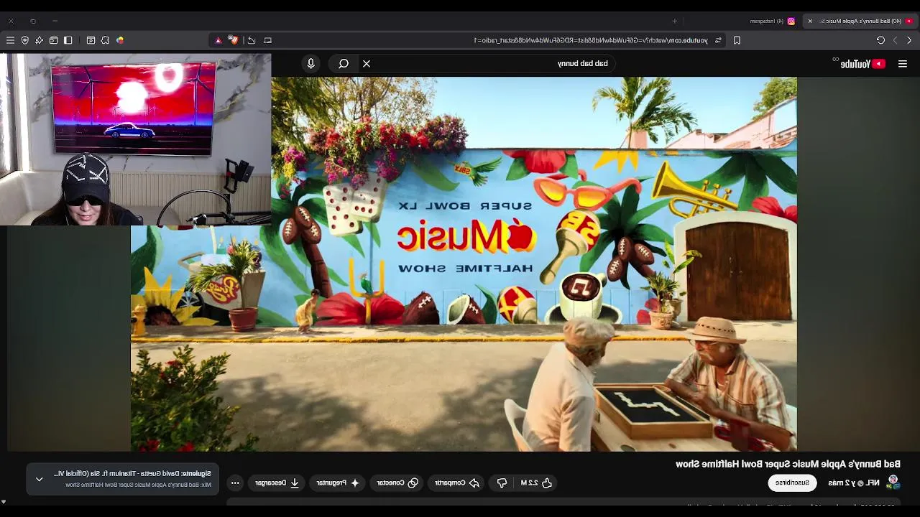The image size is (920, 517).
Task: Like the video showing 2.2 M
Action: [x=536, y=483]
